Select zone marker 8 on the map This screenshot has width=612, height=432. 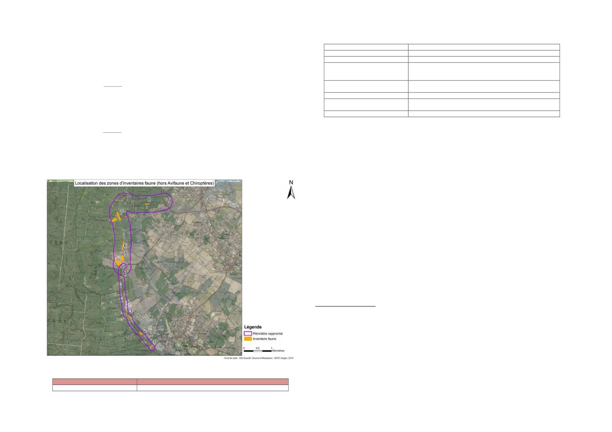[x=149, y=200]
